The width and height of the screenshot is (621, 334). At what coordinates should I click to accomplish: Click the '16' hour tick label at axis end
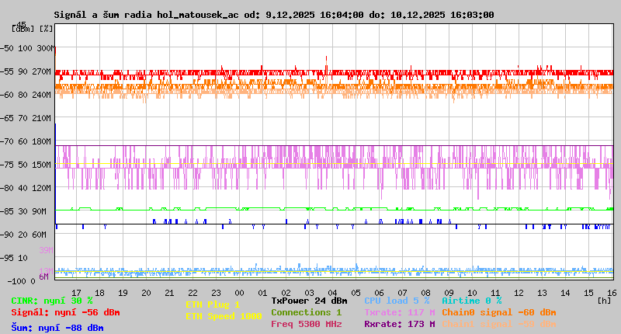[x=612, y=293]
